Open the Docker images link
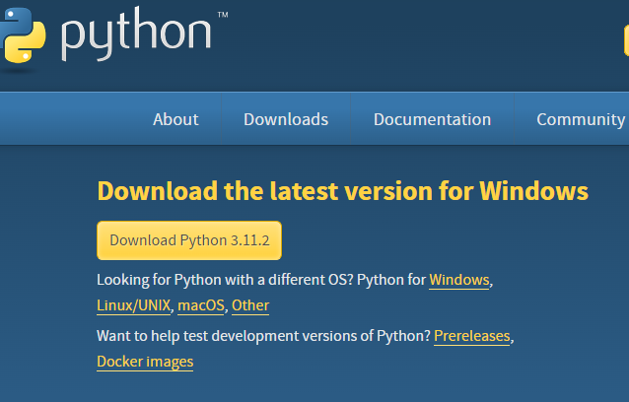Screen dimensions: 629x402 point(145,362)
